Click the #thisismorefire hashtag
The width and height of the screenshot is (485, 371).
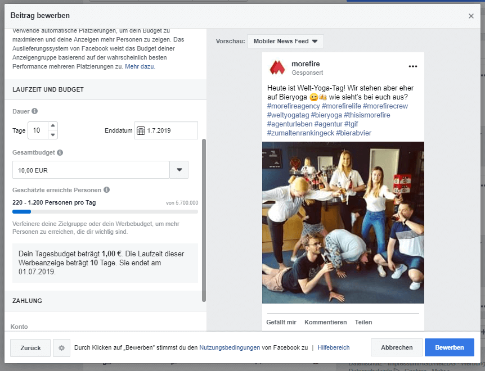click(367, 115)
